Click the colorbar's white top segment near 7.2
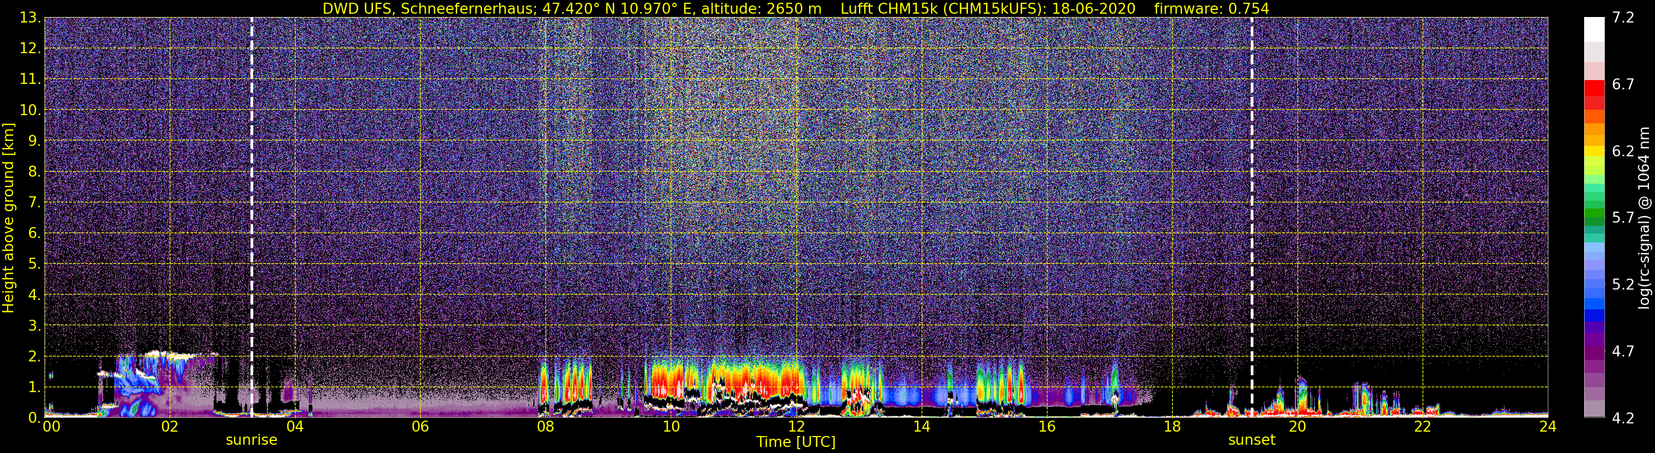1655x453 pixels. tap(1594, 29)
